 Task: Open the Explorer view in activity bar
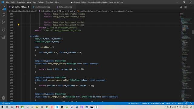coord(3,8)
